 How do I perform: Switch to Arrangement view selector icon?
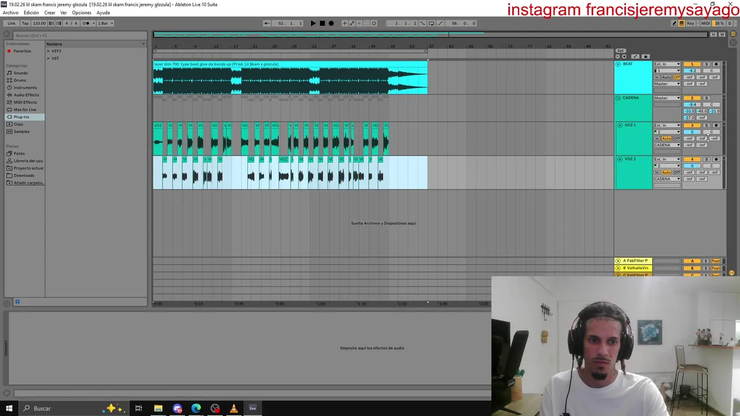coord(733,34)
